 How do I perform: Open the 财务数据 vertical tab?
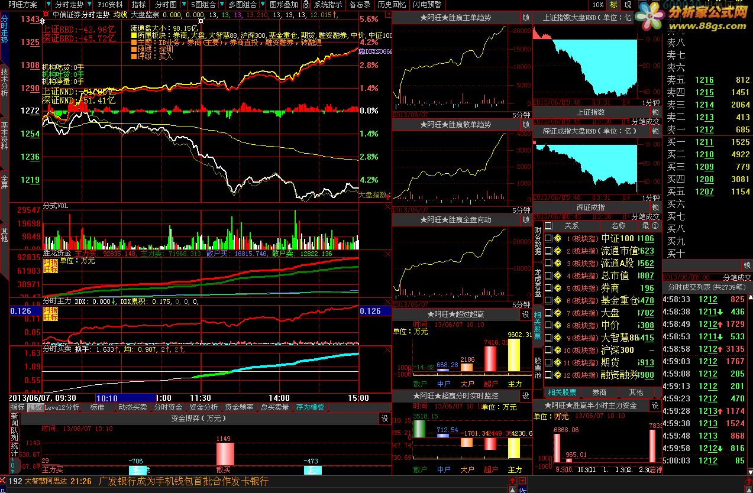pyautogui.click(x=538, y=241)
